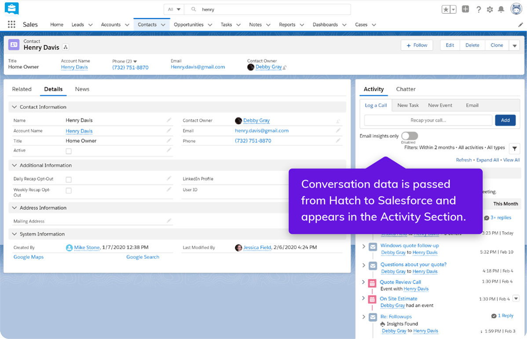This screenshot has height=339, width=527.
Task: Open Salesforce Help with the question mark icon
Action: [x=479, y=9]
